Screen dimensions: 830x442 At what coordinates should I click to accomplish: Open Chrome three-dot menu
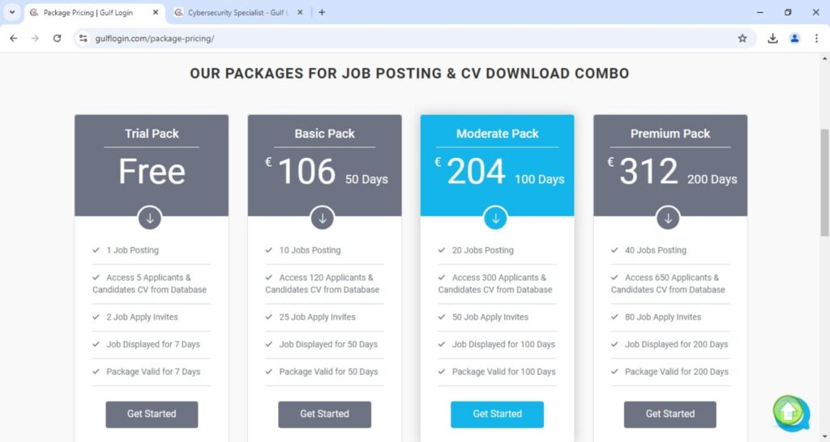[816, 38]
